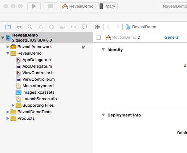The width and height of the screenshot is (187, 153).
Task: Collapse the RevealDemo folder group
Action: tap(8, 53)
